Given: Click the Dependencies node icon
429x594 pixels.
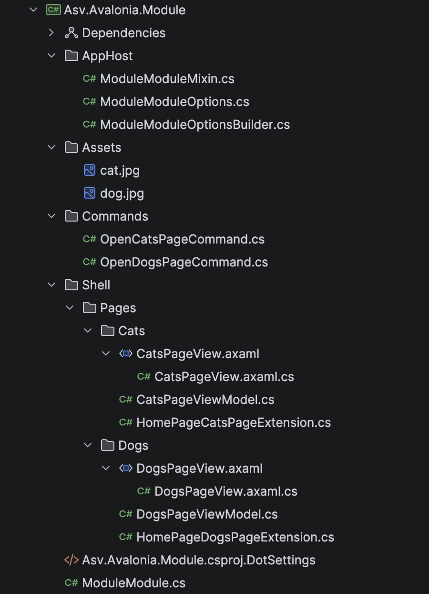Looking at the screenshot, I should [x=71, y=33].
